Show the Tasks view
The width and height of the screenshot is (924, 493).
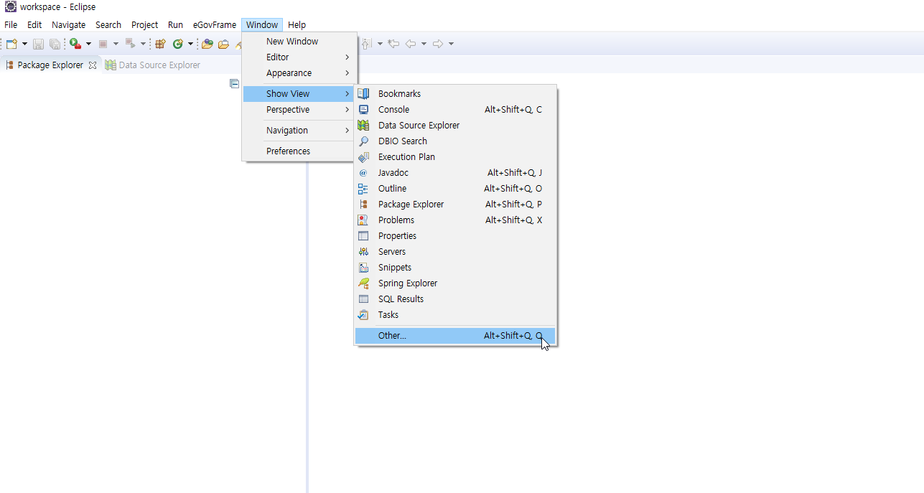click(x=455, y=315)
